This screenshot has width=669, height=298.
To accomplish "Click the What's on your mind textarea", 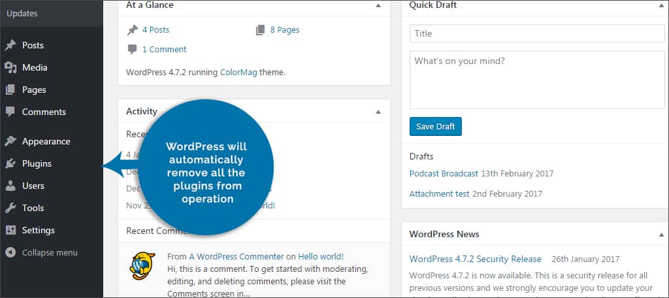I will point(537,80).
